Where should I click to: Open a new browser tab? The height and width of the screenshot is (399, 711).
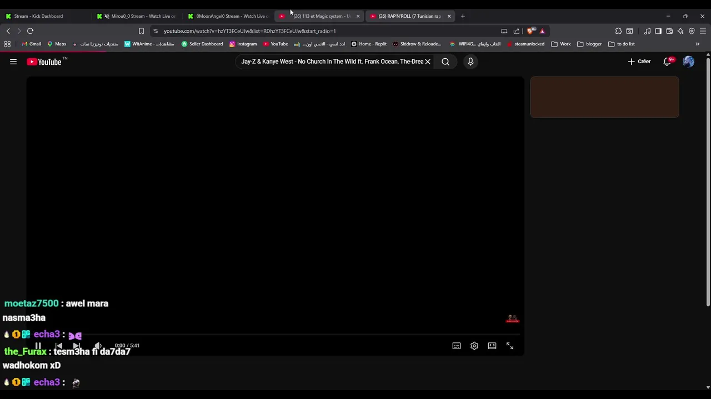(463, 16)
